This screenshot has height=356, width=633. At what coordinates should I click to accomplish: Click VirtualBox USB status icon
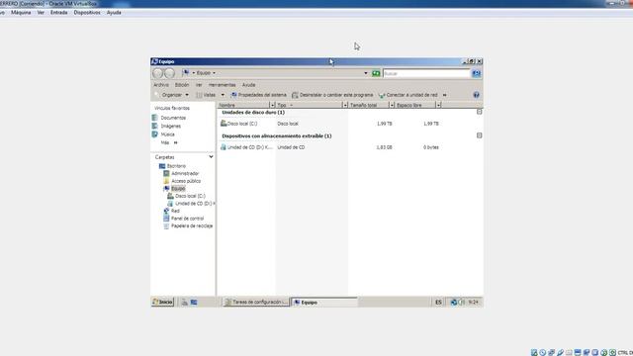[560, 352]
